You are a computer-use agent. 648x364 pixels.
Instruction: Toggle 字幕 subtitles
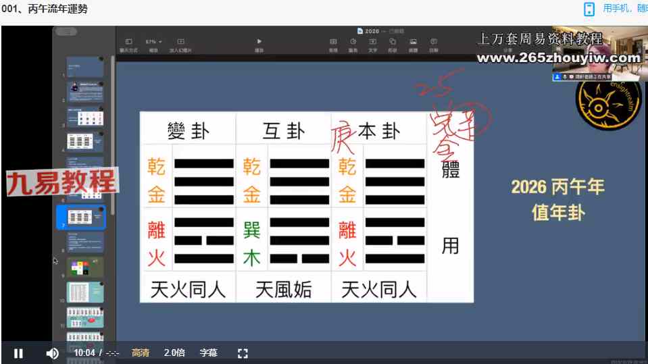pos(209,353)
